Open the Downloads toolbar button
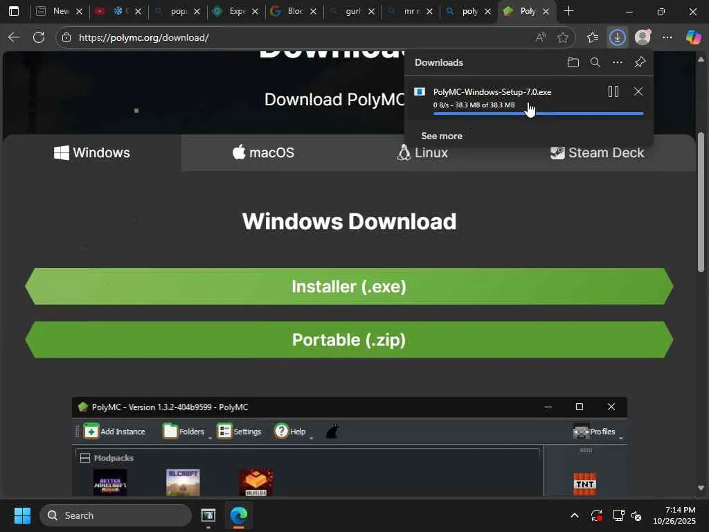Viewport: 709px width, 532px height. (617, 37)
